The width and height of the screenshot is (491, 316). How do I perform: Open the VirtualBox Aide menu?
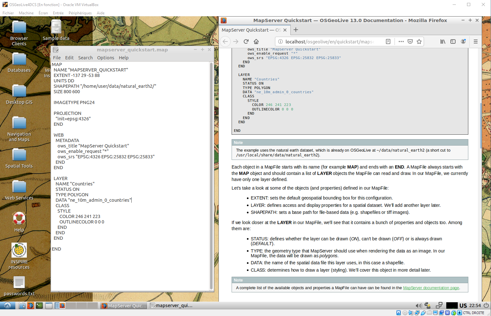[101, 13]
